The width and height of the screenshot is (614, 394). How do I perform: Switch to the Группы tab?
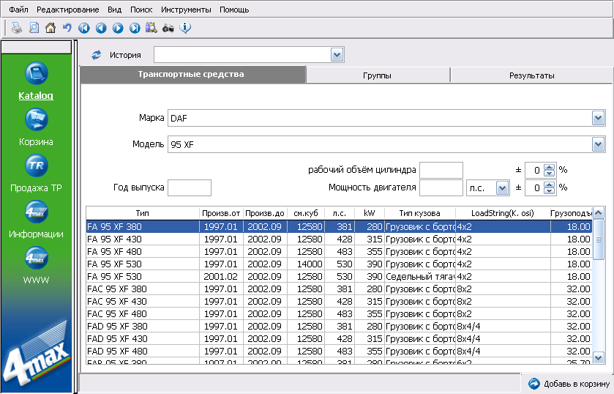pyautogui.click(x=378, y=75)
